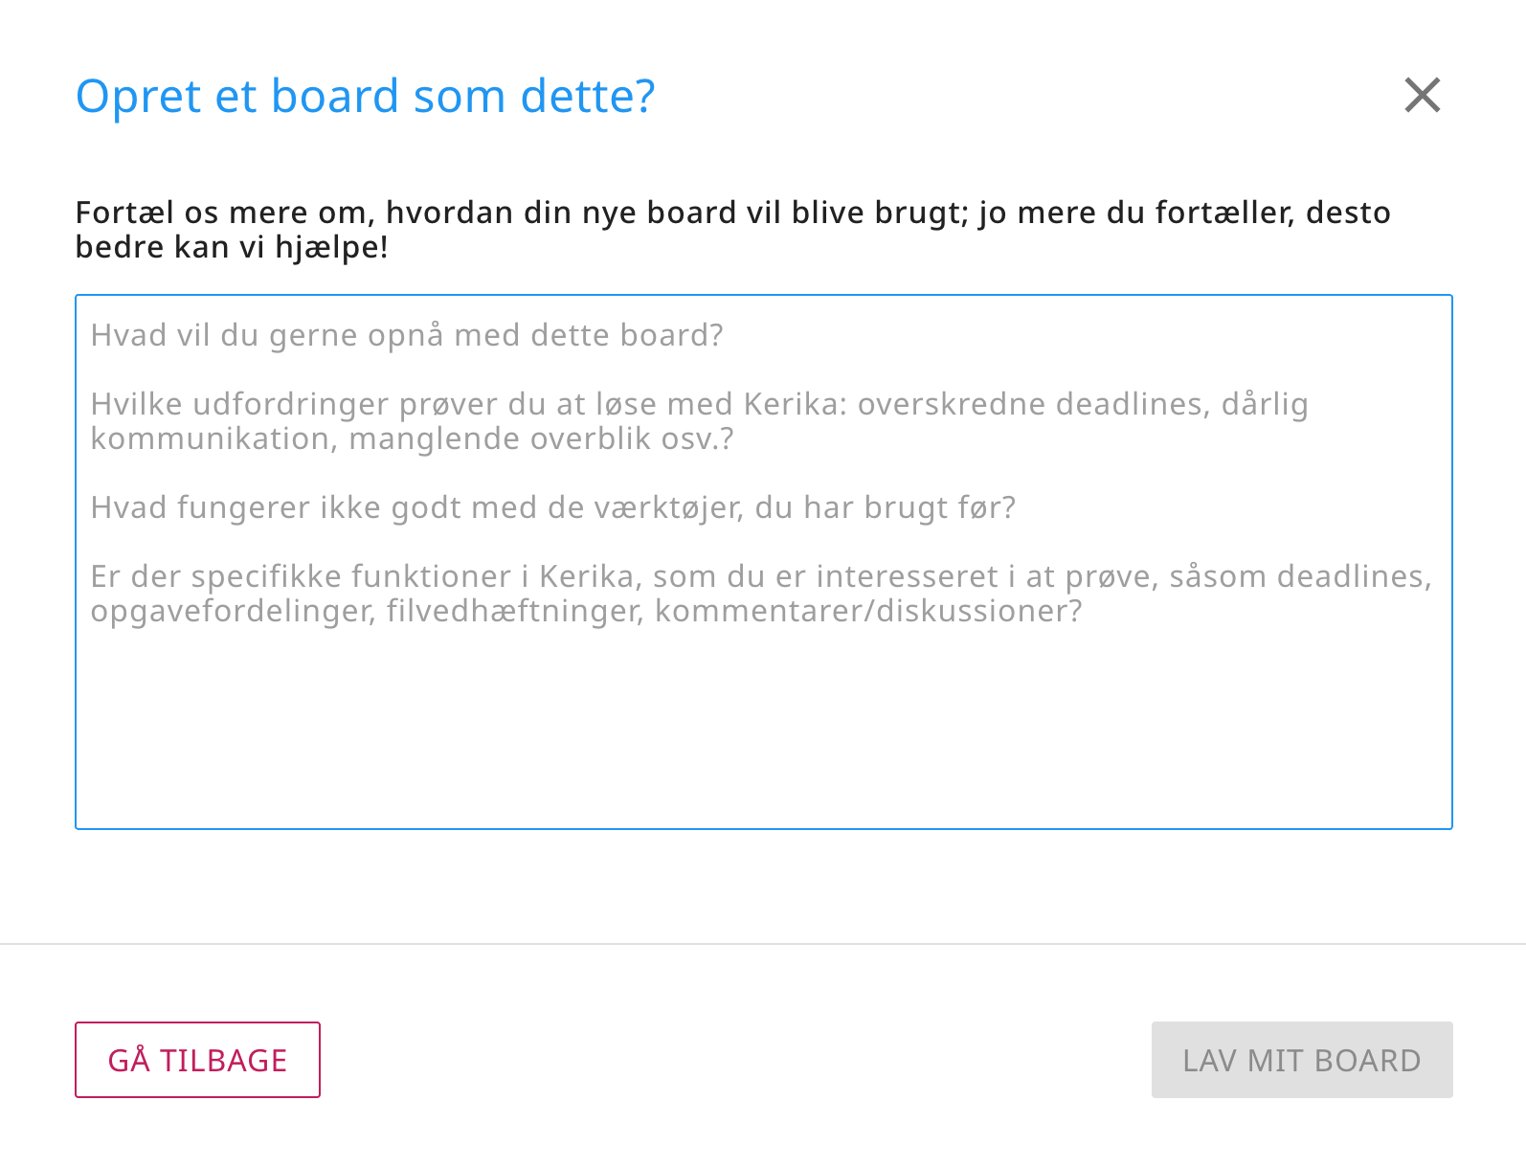Click placeholder 'Hvad vil du gerne opnå'
The image size is (1526, 1168).
407,335
